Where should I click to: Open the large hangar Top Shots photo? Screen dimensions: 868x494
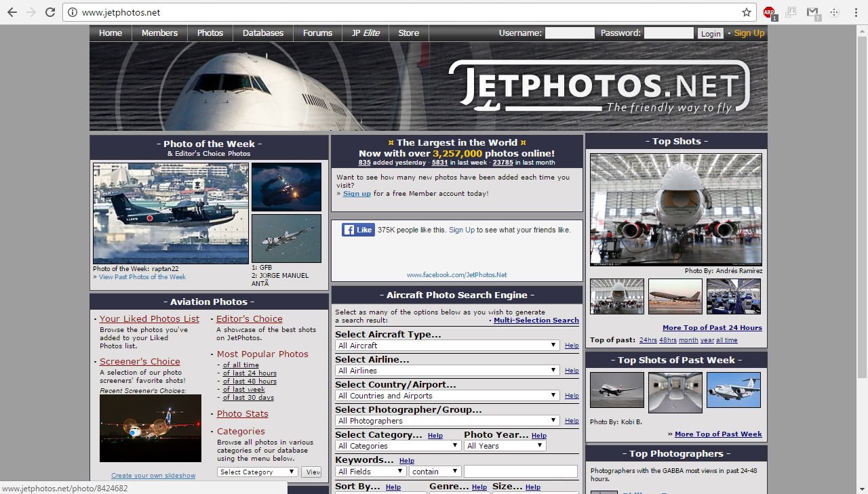tap(676, 209)
